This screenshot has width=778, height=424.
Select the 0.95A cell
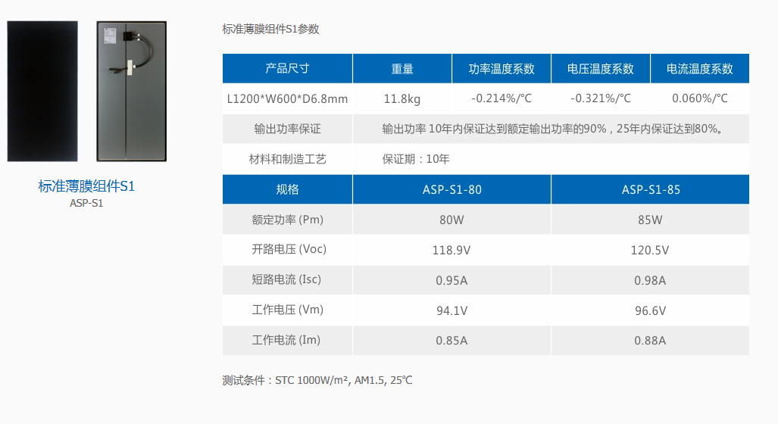[x=451, y=280]
